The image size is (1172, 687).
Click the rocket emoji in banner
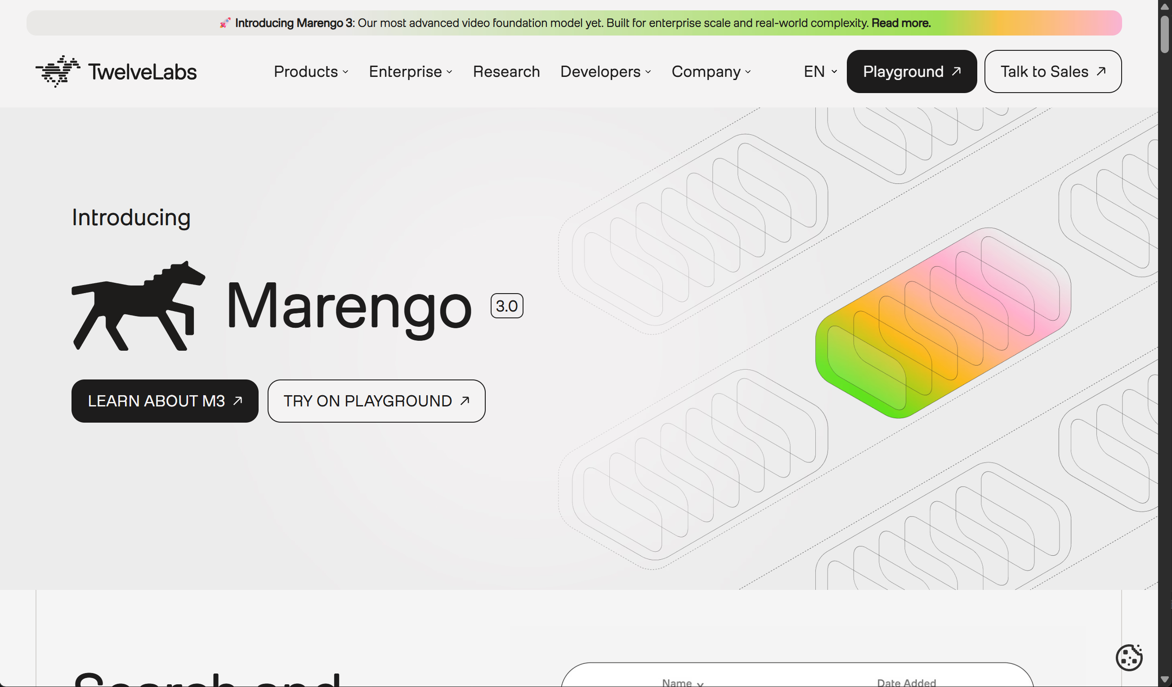point(225,23)
